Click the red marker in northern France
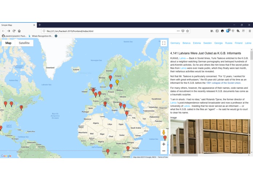 click(x=96, y=95)
